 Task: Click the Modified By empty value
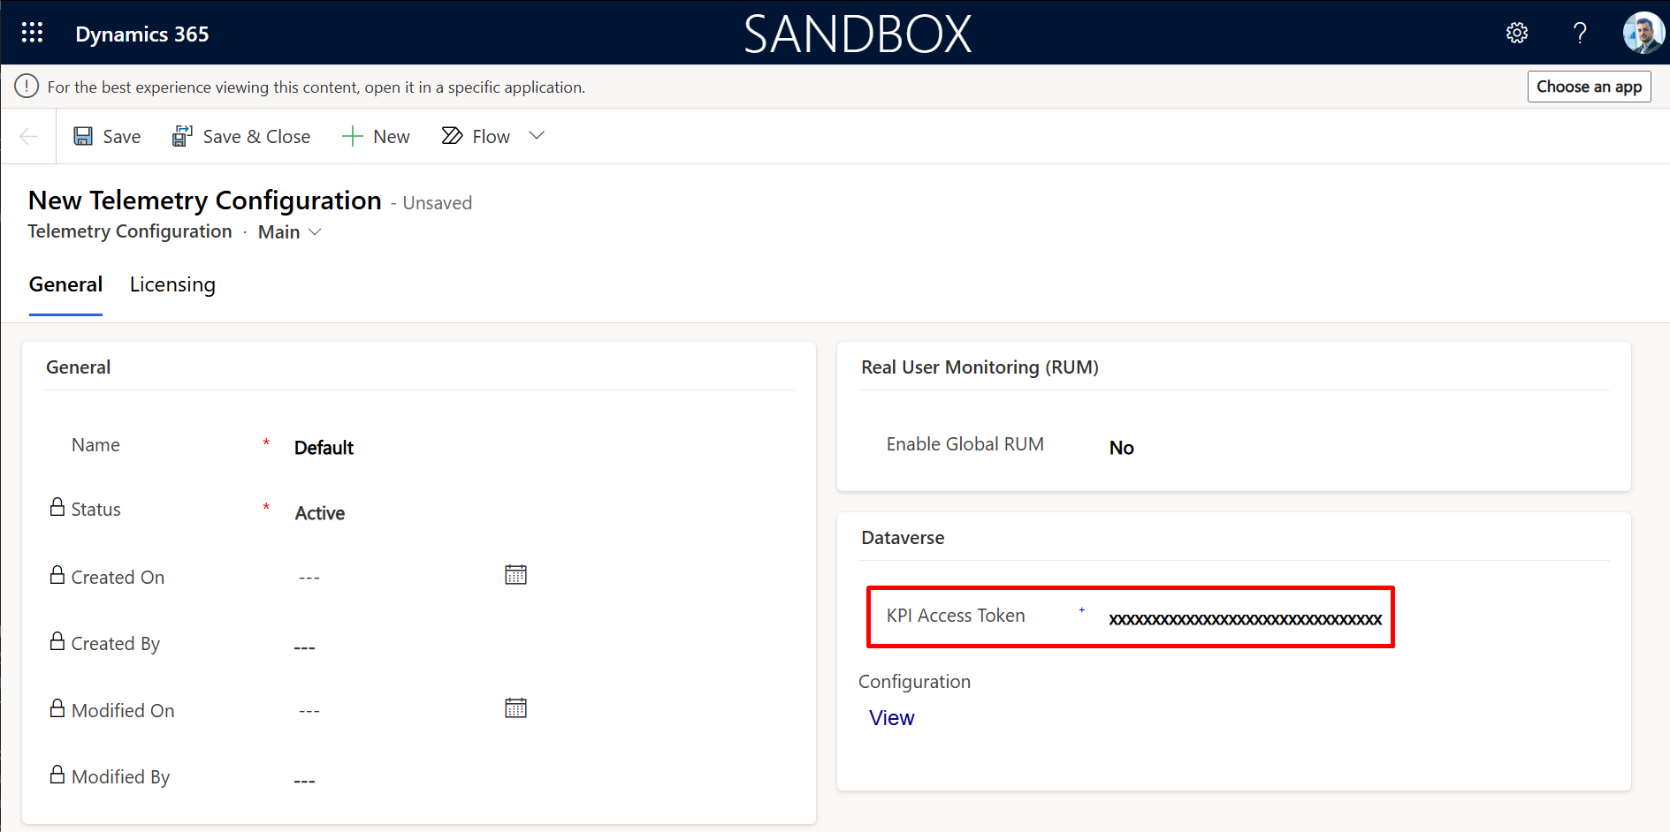pos(304,781)
